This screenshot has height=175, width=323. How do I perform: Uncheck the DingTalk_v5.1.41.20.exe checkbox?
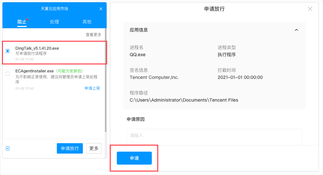pyautogui.click(x=8, y=51)
